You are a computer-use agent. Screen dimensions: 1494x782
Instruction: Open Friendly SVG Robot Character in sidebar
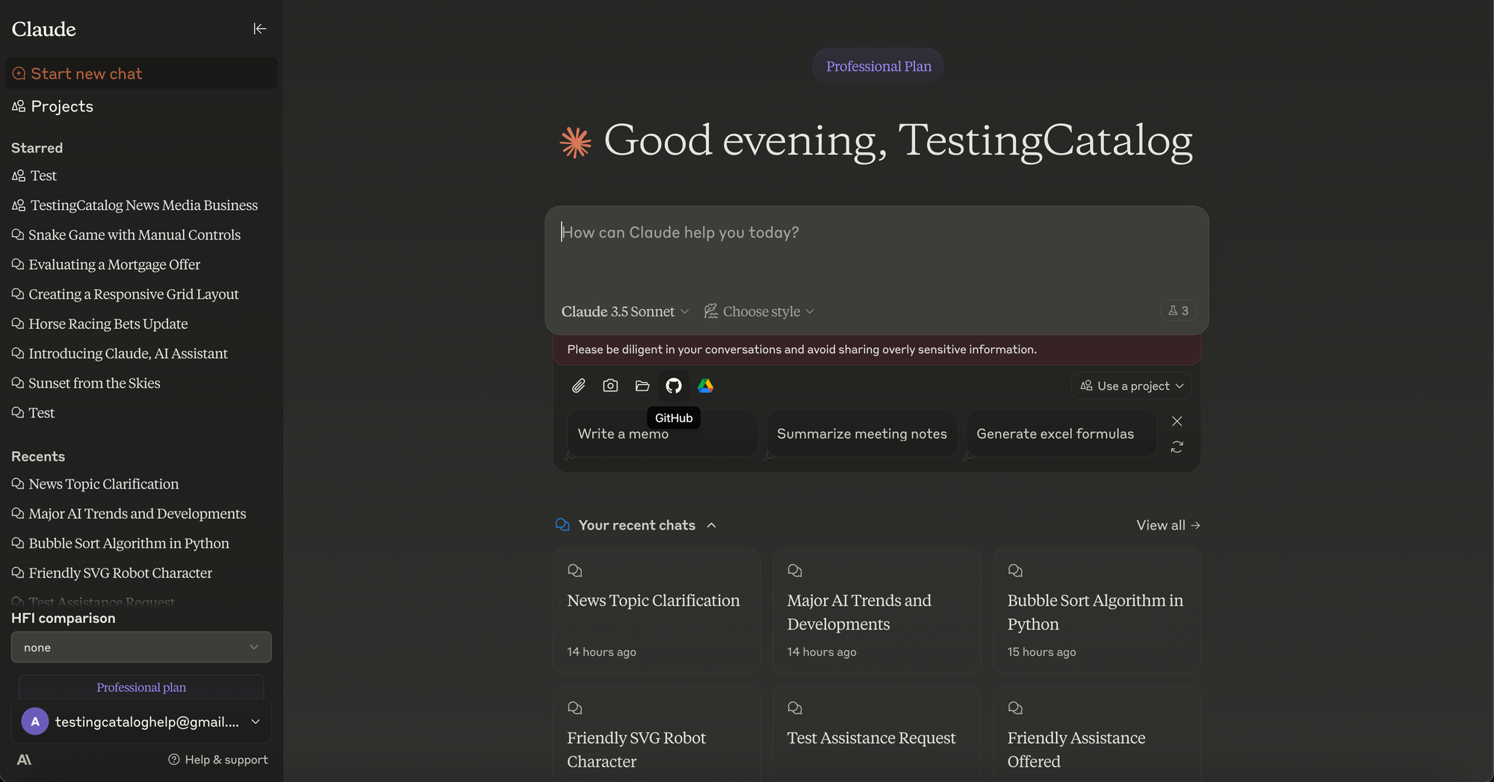[112, 573]
